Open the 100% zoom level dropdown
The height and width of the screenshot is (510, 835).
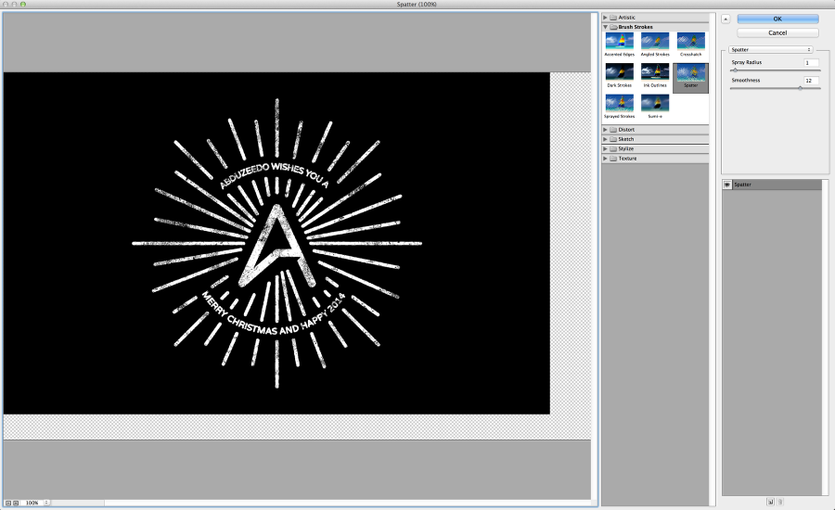tap(46, 503)
